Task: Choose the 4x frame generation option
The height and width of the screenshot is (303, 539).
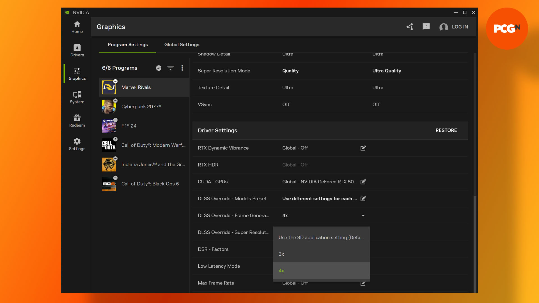Action: click(321, 270)
